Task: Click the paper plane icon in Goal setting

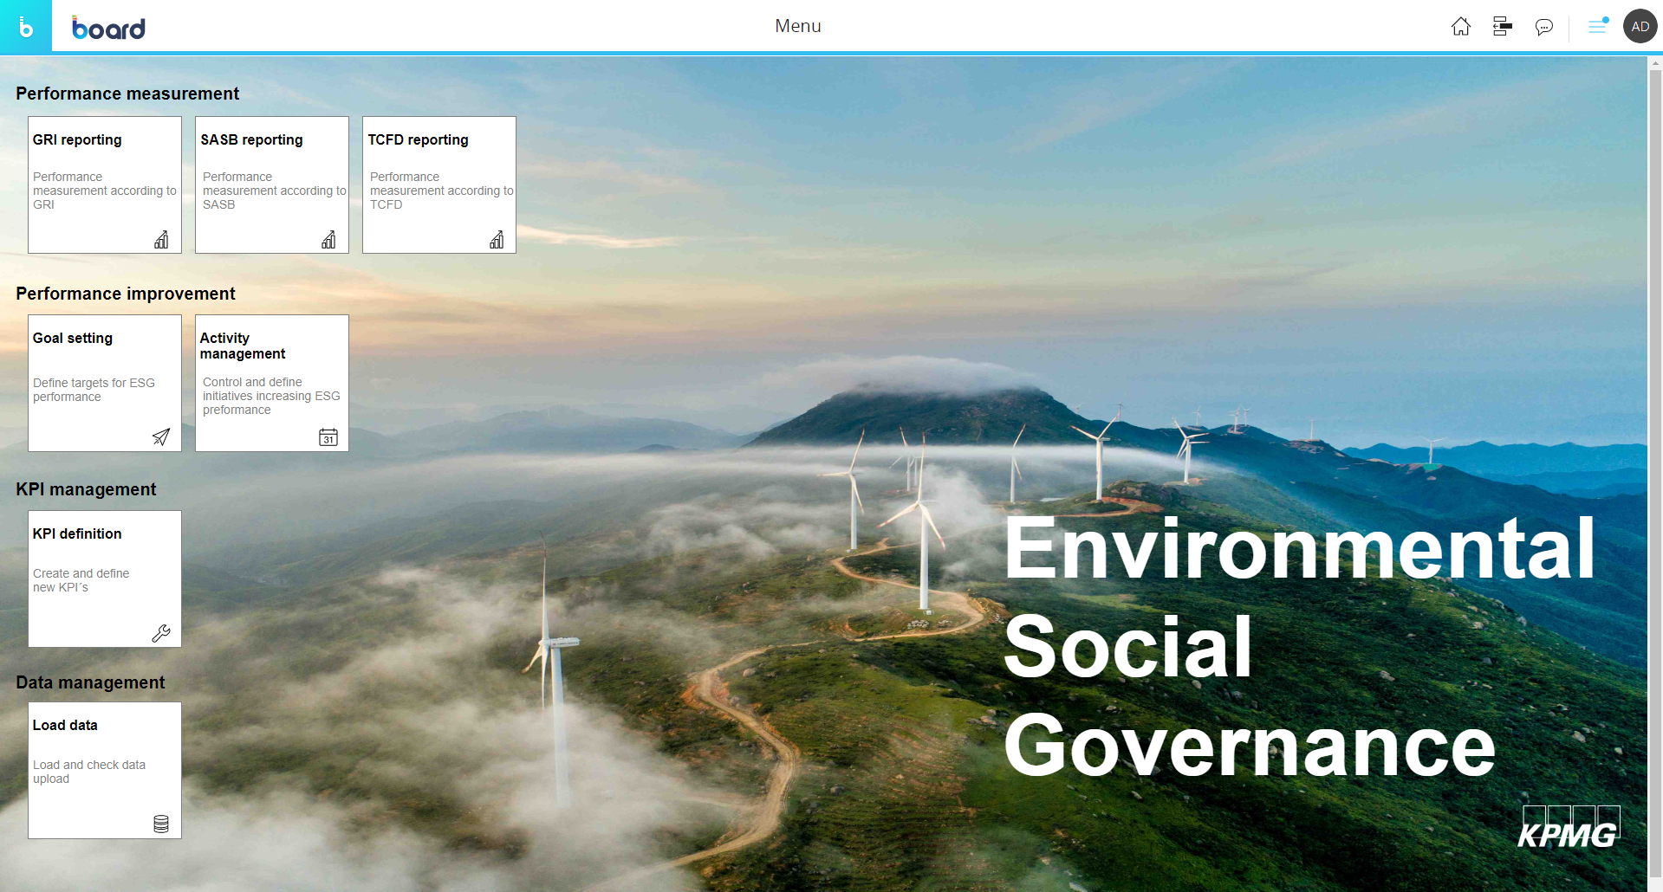Action: pos(161,437)
